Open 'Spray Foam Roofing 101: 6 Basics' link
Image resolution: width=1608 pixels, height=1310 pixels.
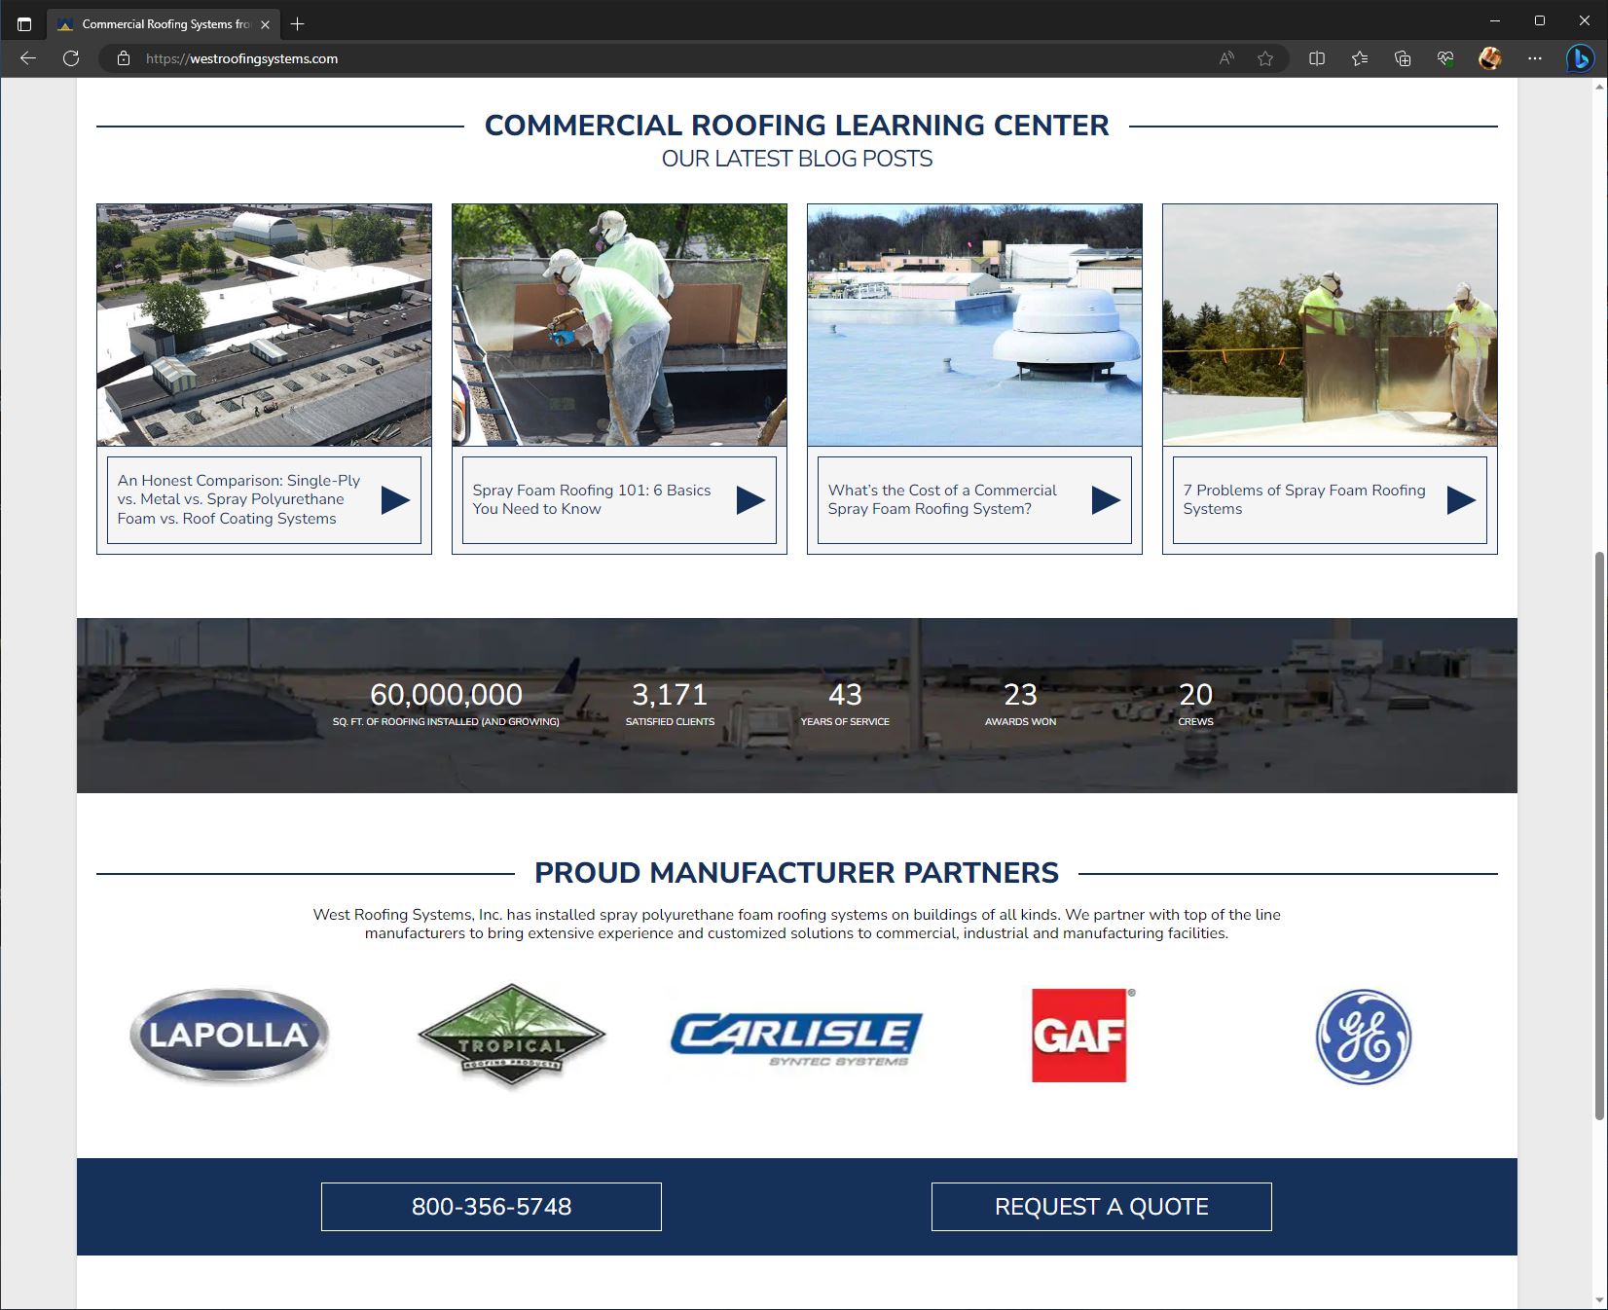(x=592, y=499)
